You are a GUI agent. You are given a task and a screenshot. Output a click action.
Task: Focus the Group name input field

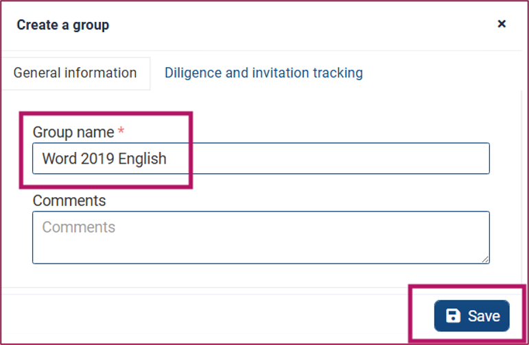point(261,159)
